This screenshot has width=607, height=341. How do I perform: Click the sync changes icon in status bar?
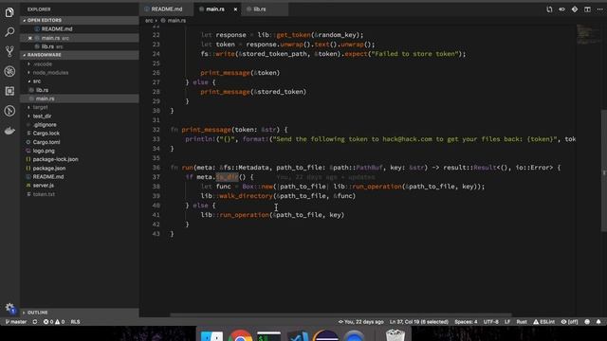[x=35, y=322]
